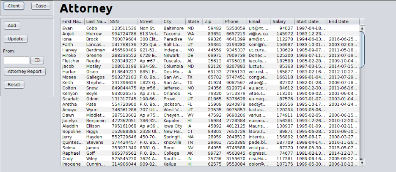Screen dimensions: 396x172
Task: Open the calendar date picker icon
Action: click(37, 60)
